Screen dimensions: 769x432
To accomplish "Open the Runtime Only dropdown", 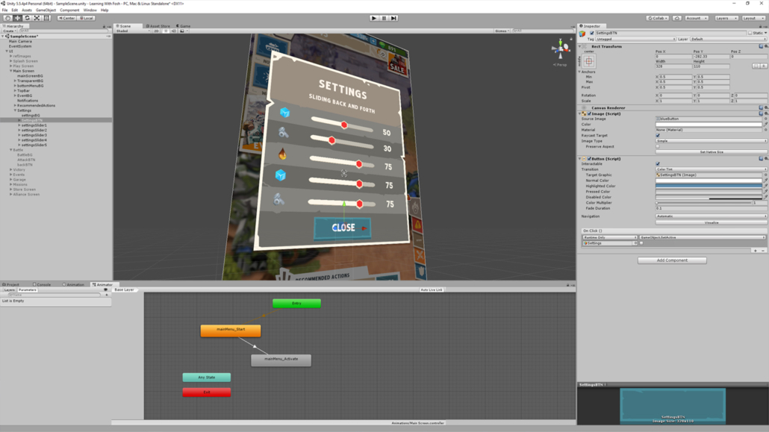I will tap(610, 237).
